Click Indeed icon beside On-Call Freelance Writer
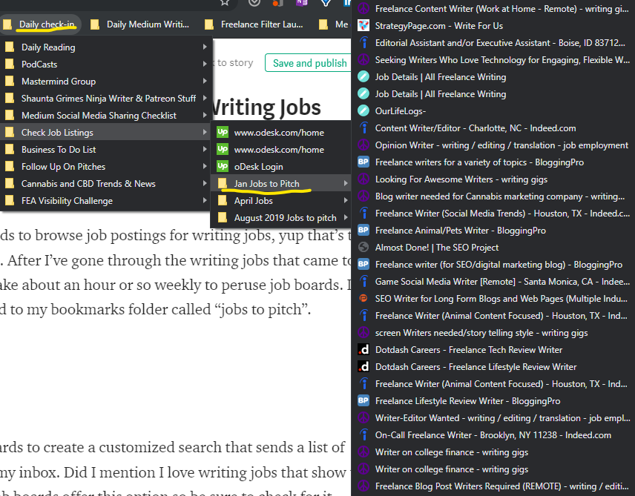635x496 pixels. click(x=363, y=435)
